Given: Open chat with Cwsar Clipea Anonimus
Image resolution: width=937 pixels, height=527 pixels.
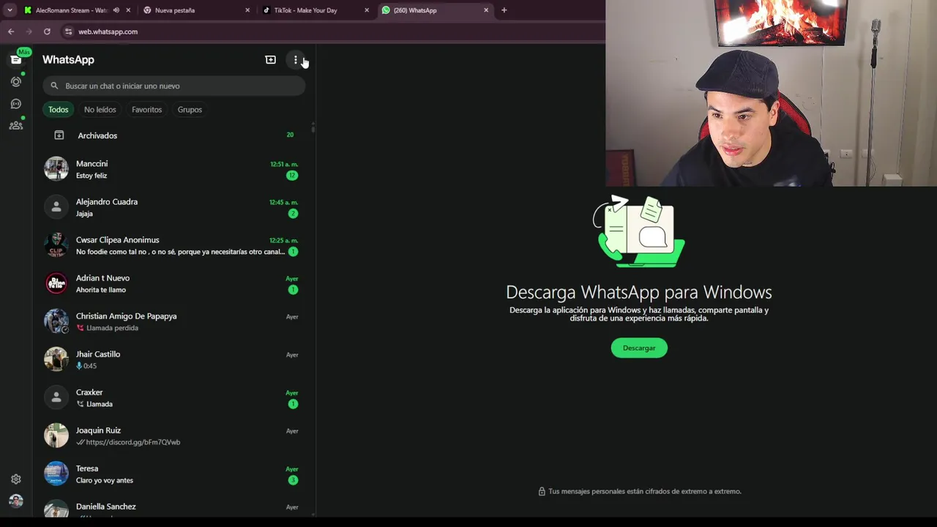Looking at the screenshot, I should tap(173, 245).
